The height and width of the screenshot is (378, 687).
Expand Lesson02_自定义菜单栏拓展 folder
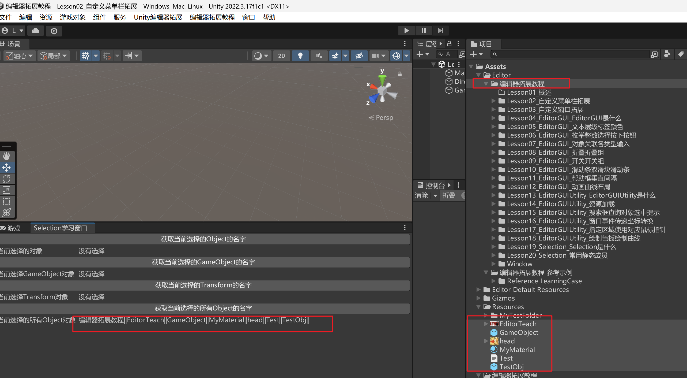click(493, 101)
